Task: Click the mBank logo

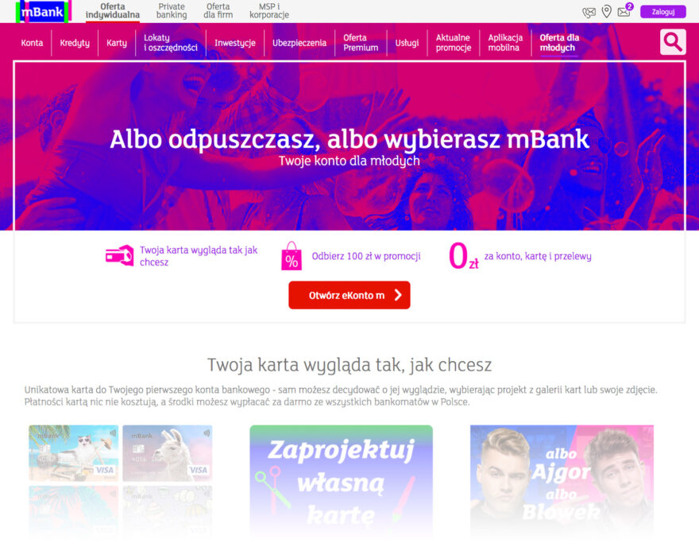Action: [43, 12]
